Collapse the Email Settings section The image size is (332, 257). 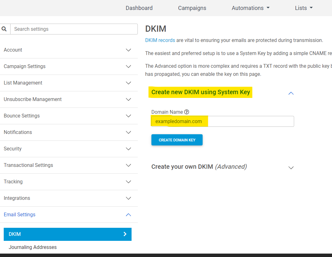click(128, 215)
